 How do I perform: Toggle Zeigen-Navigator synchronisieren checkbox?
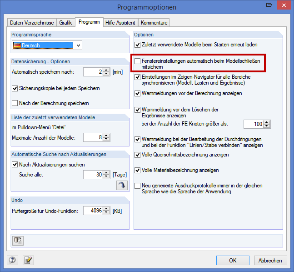coord(137,77)
